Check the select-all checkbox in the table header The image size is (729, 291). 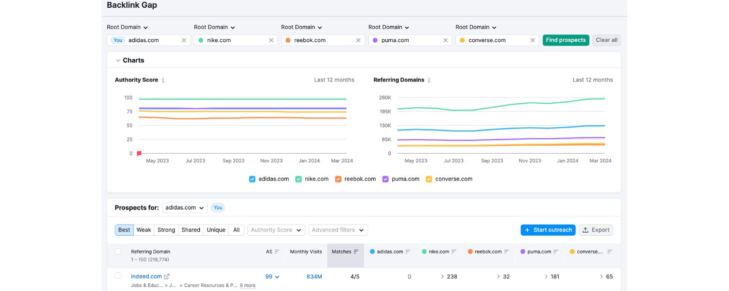point(119,251)
